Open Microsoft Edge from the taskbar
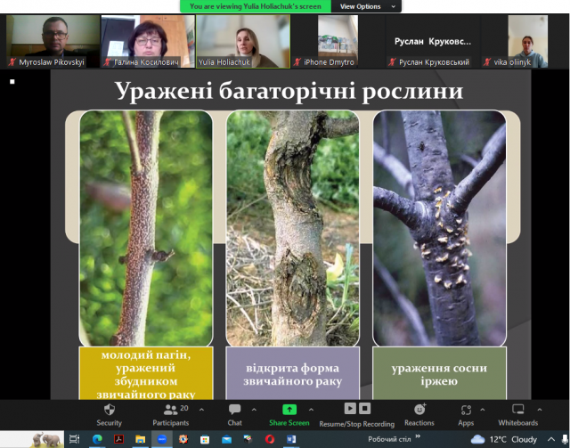Screen dimensions: 570x448 (x=97, y=439)
